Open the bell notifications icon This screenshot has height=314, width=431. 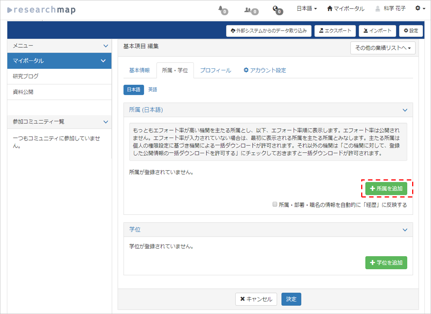[223, 10]
